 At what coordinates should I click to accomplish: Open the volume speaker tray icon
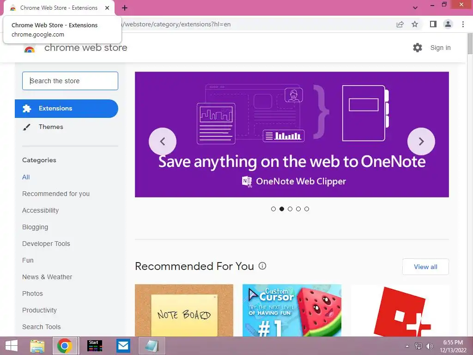(x=429, y=346)
